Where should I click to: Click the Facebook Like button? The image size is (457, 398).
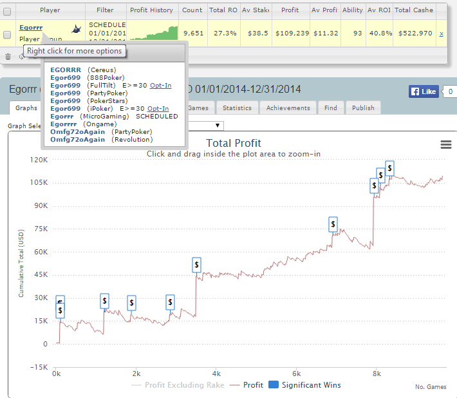[424, 91]
